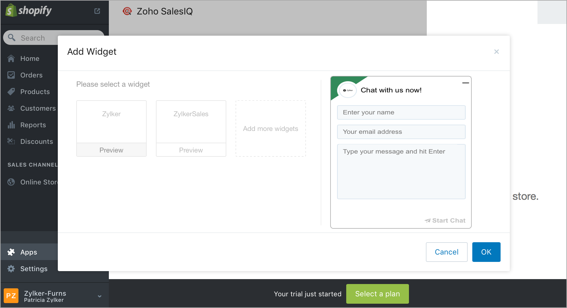Click the Shopify logo
The height and width of the screenshot is (308, 567).
pyautogui.click(x=28, y=10)
